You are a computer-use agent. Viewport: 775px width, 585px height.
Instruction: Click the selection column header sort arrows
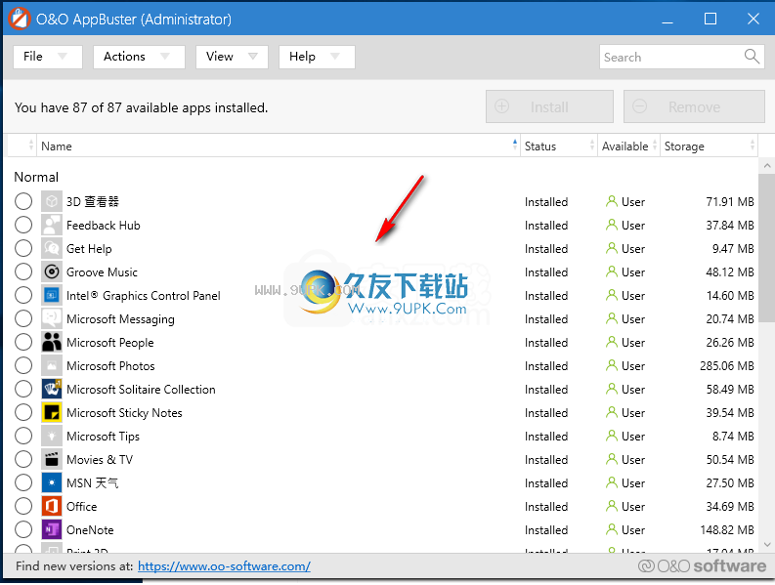31,146
